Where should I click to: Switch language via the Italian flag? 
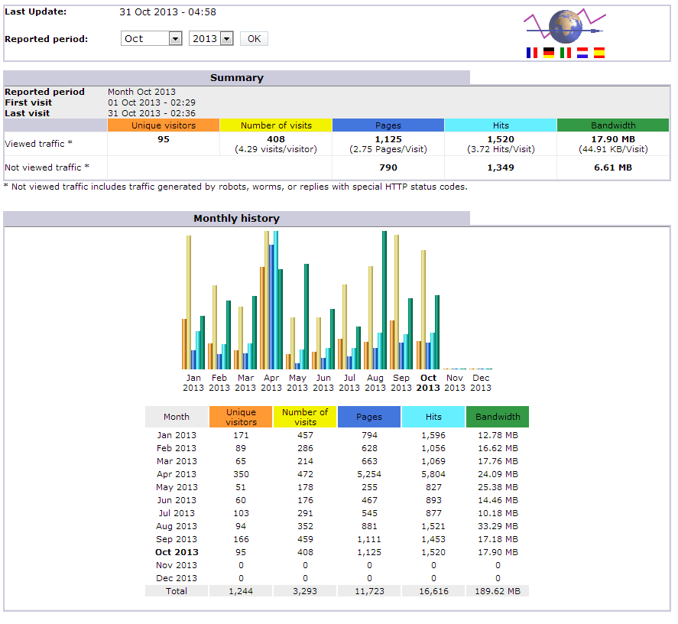coord(566,53)
